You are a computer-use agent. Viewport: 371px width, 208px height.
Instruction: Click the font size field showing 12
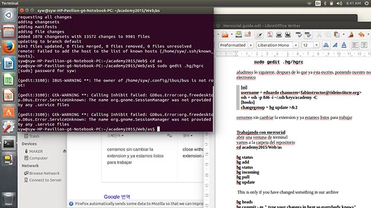click(308, 45)
